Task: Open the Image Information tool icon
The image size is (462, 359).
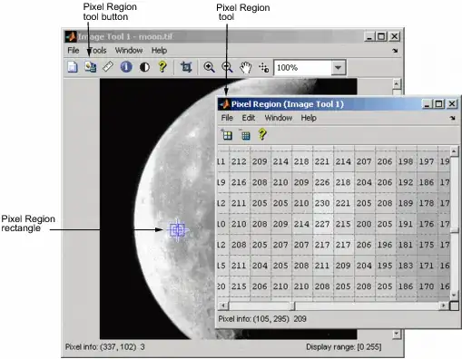Action: (x=126, y=67)
